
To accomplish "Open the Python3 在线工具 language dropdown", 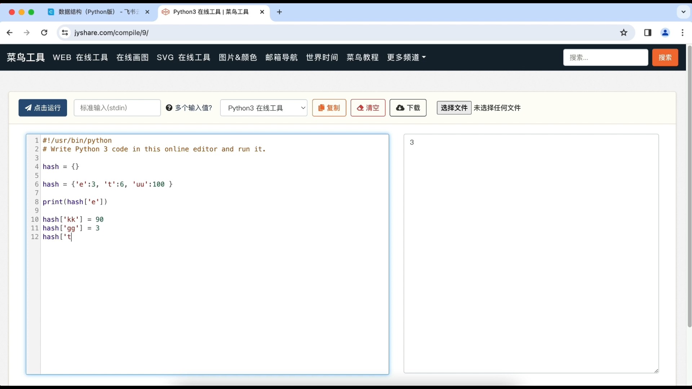I will pos(263,108).
